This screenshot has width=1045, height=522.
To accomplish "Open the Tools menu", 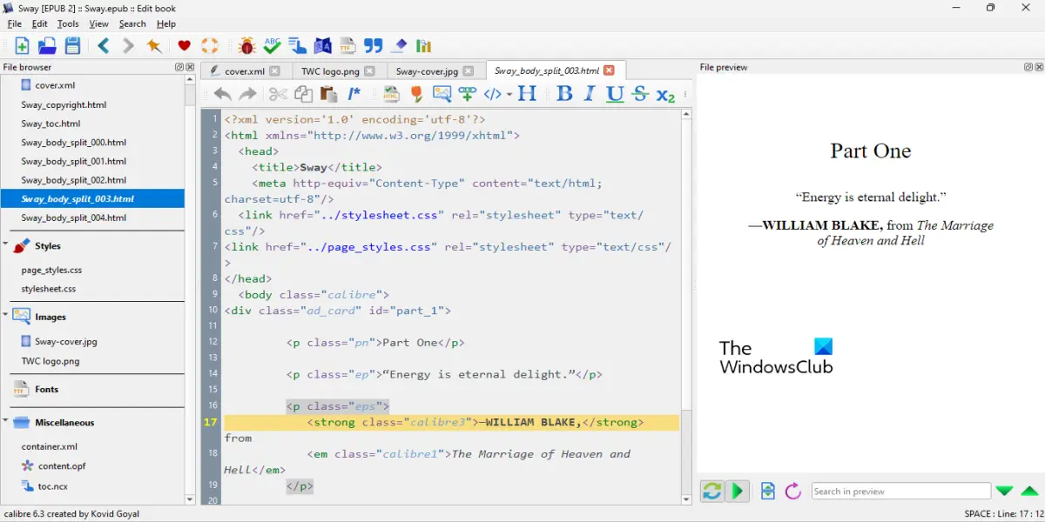I will click(68, 23).
